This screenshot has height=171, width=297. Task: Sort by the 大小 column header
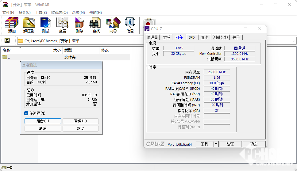coord(50,50)
